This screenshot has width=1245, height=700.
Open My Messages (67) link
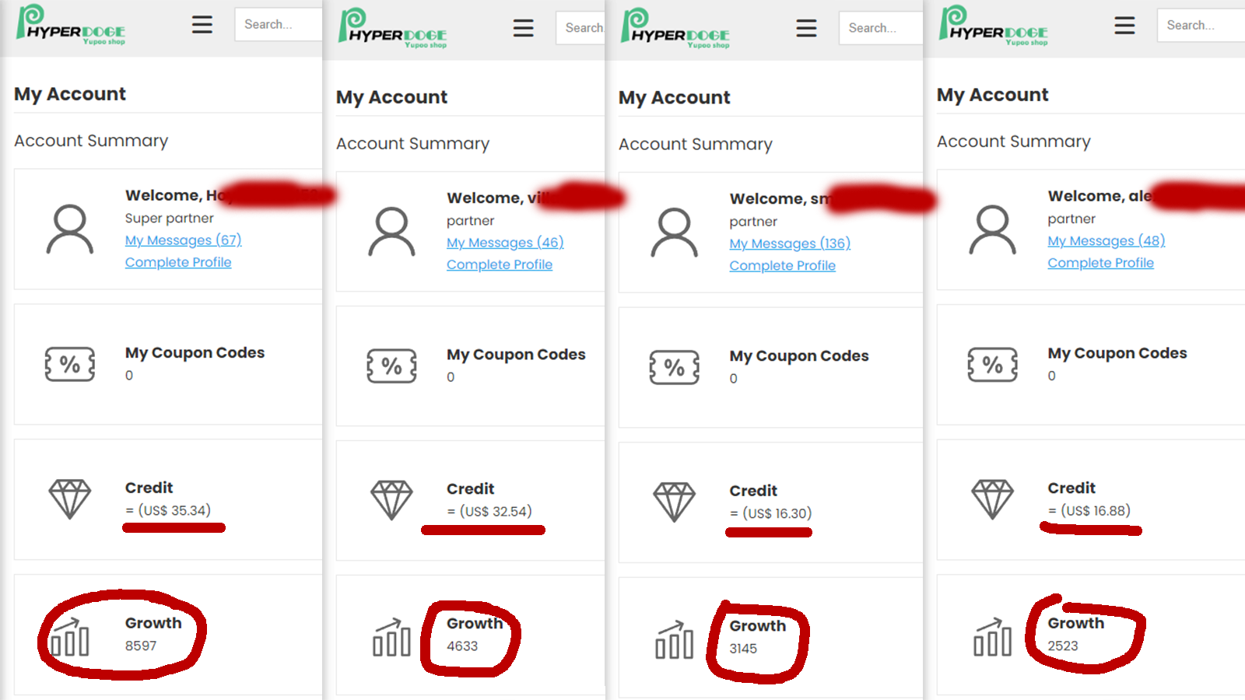pyautogui.click(x=183, y=240)
